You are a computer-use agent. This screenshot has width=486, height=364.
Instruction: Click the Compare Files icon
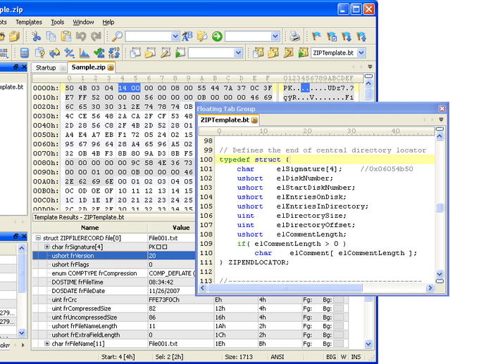pos(39,53)
